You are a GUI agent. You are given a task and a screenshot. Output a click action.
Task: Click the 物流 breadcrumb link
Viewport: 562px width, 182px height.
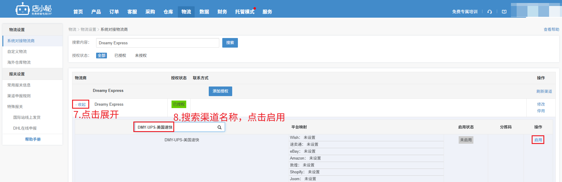pos(72,29)
